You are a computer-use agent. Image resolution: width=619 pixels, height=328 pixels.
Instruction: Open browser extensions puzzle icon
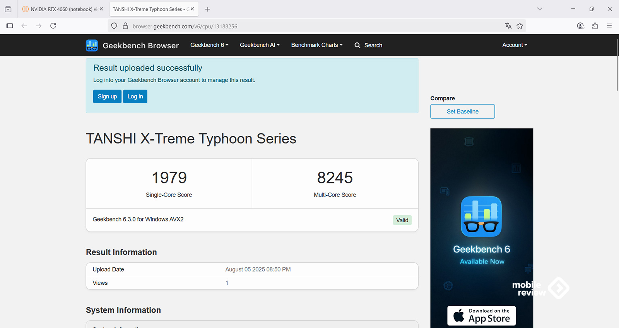click(x=595, y=26)
